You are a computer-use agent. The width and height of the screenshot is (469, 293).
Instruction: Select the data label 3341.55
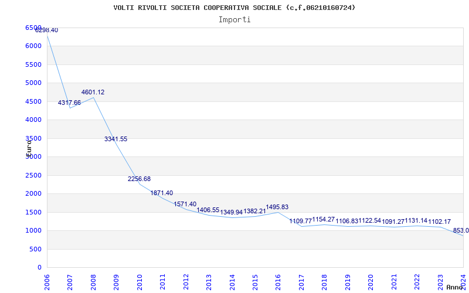[x=115, y=139]
